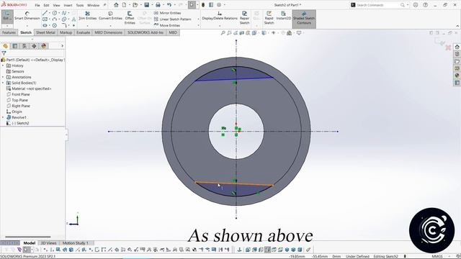This screenshot has height=259, width=461.
Task: Expand FeatureManager tabs chevron
Action: [62, 46]
